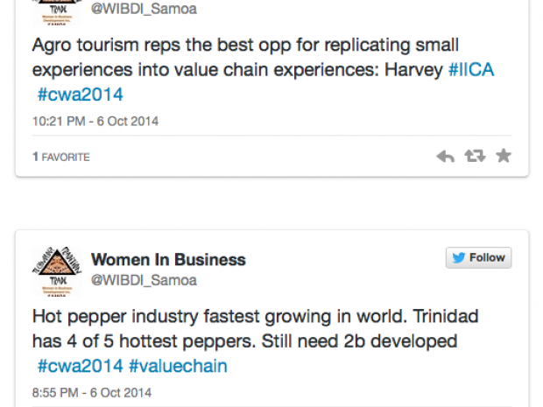
Task: Follow Women In Business
Action: (478, 258)
